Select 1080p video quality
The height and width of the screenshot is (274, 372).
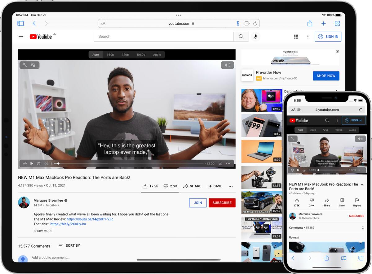click(x=141, y=54)
